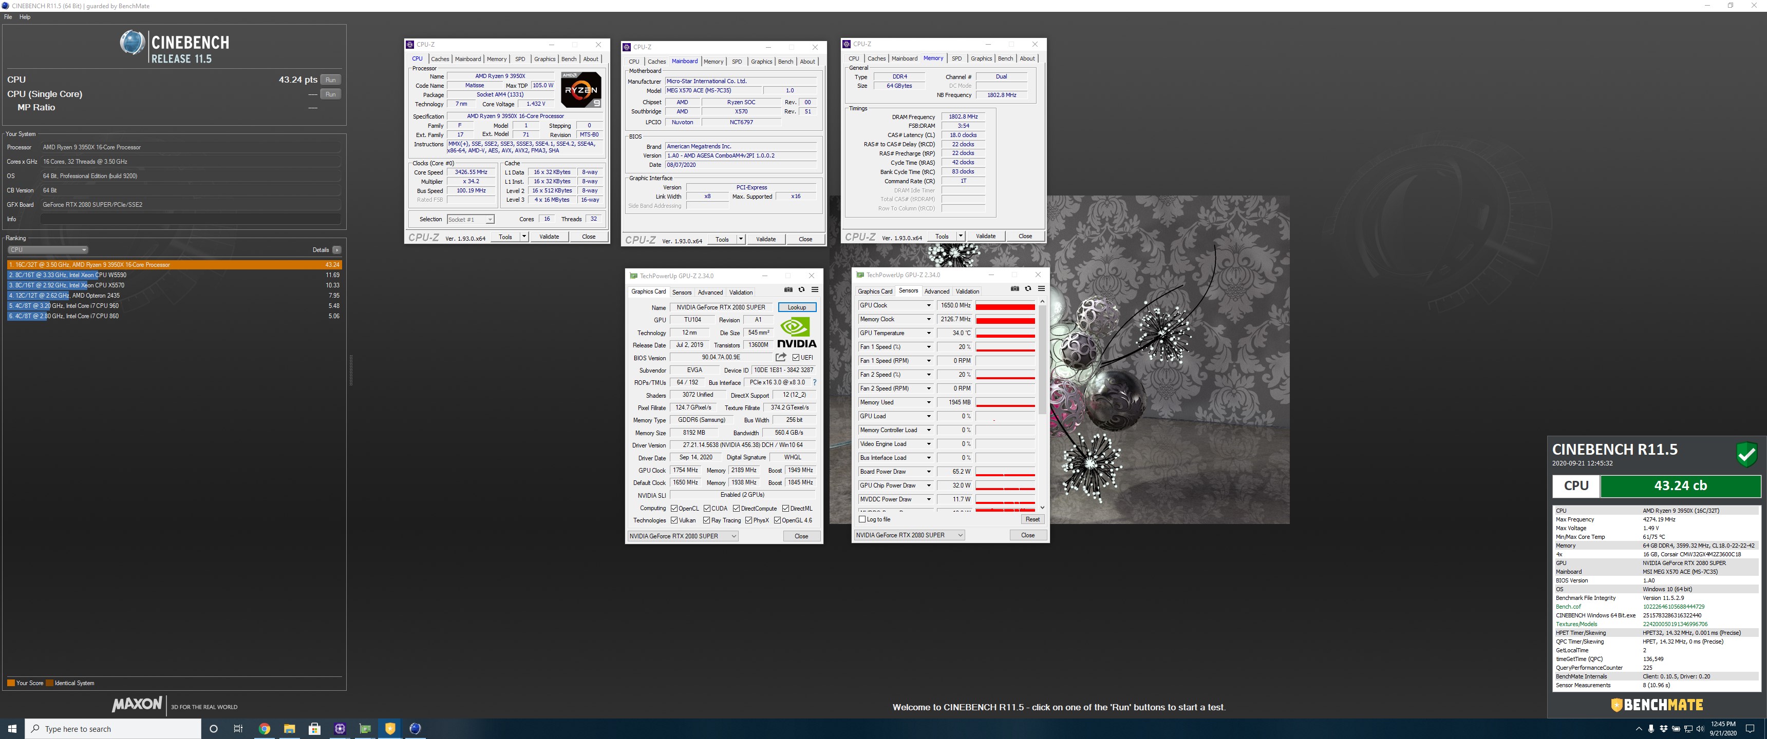This screenshot has width=1767, height=739.
Task: Click the Memory Clock red sensor graph
Action: click(1005, 319)
